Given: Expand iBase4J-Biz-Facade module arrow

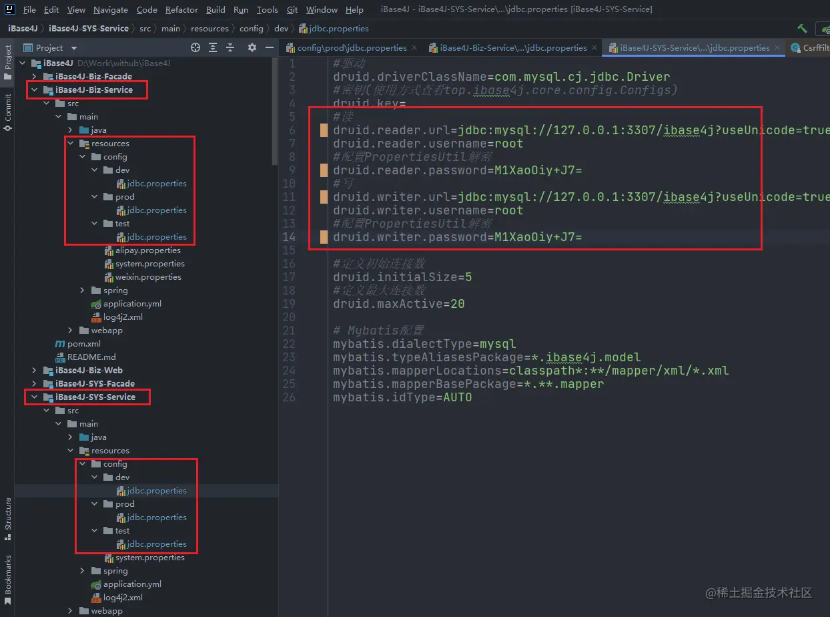Looking at the screenshot, I should pyautogui.click(x=34, y=77).
